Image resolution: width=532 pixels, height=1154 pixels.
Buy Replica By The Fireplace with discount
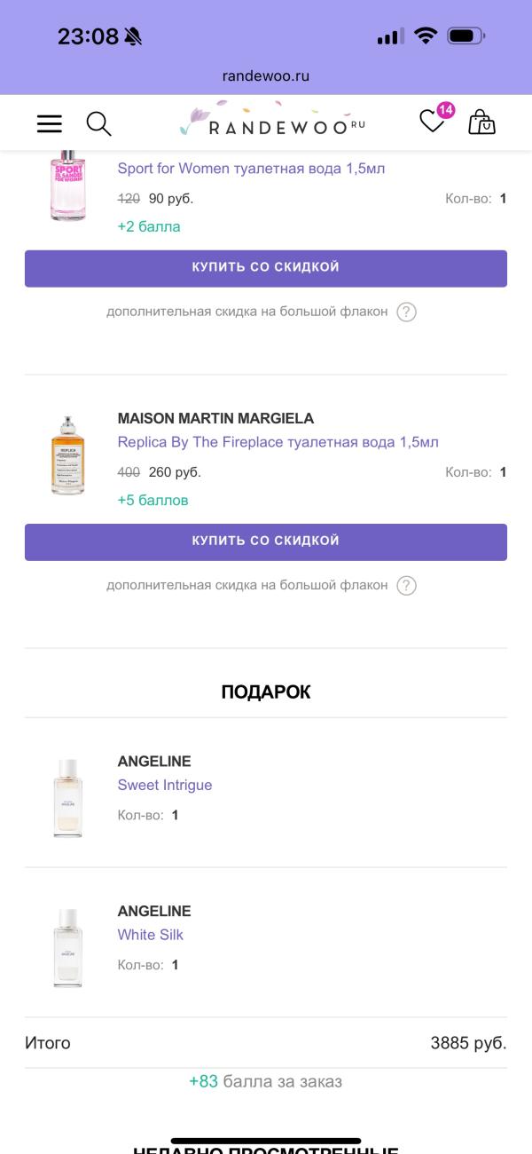click(266, 541)
